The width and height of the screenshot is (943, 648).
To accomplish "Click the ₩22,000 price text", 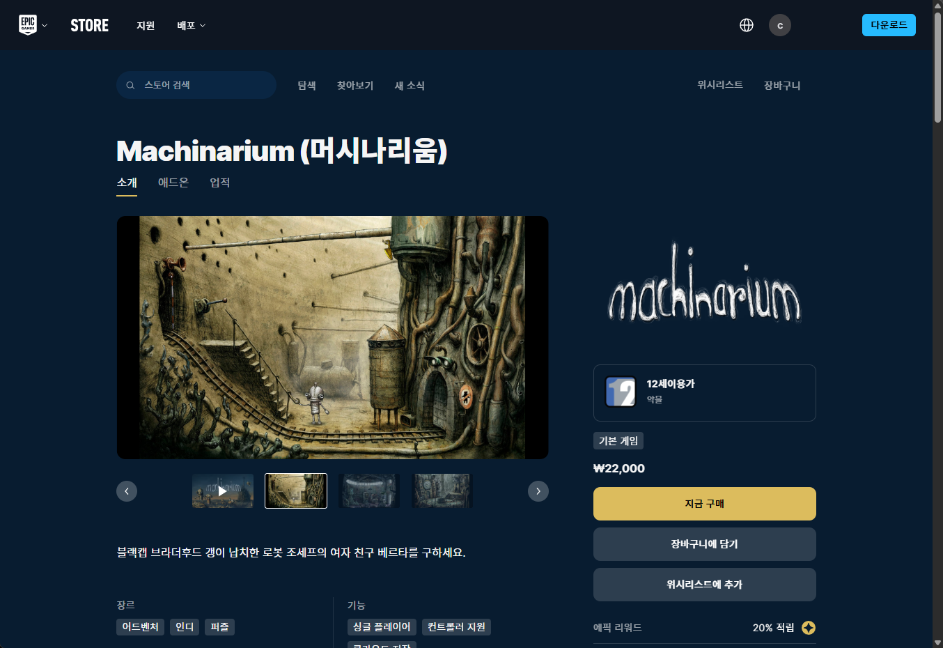I will click(x=619, y=468).
